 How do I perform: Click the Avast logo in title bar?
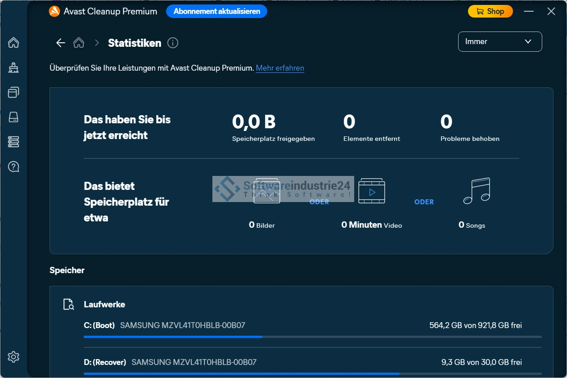point(54,11)
